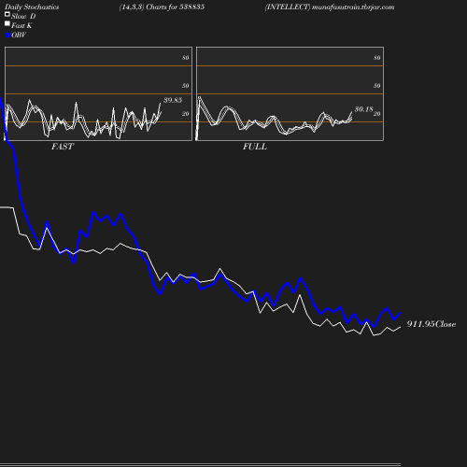This screenshot has width=467, height=467.
Task: Click the 50 level label in FULL chart
Action: 377,86
